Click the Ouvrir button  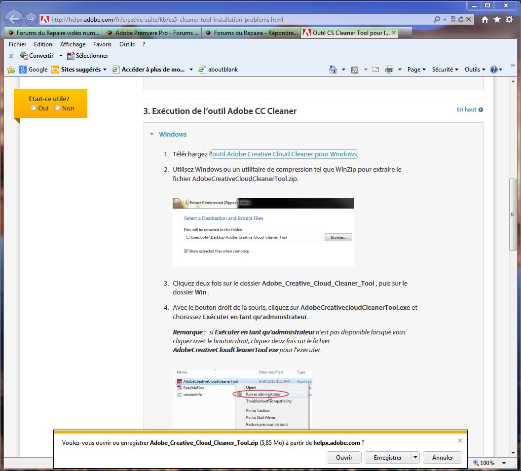tap(344, 457)
